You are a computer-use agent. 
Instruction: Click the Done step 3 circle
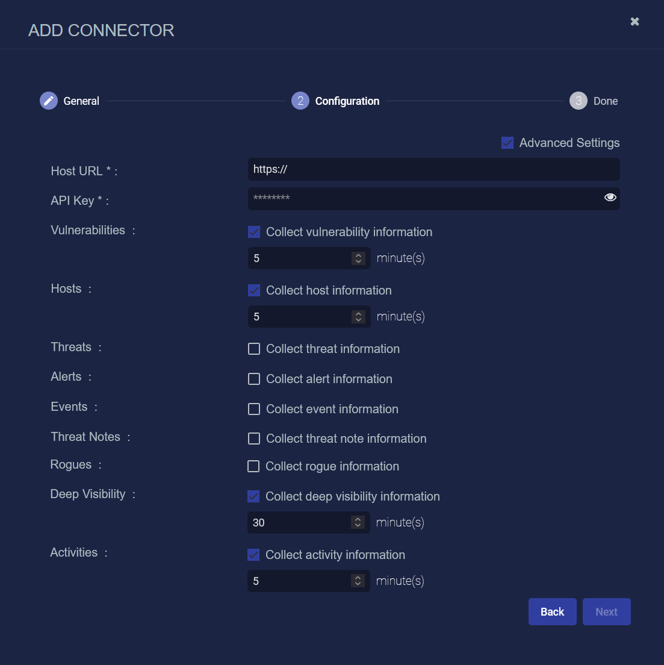coord(579,101)
